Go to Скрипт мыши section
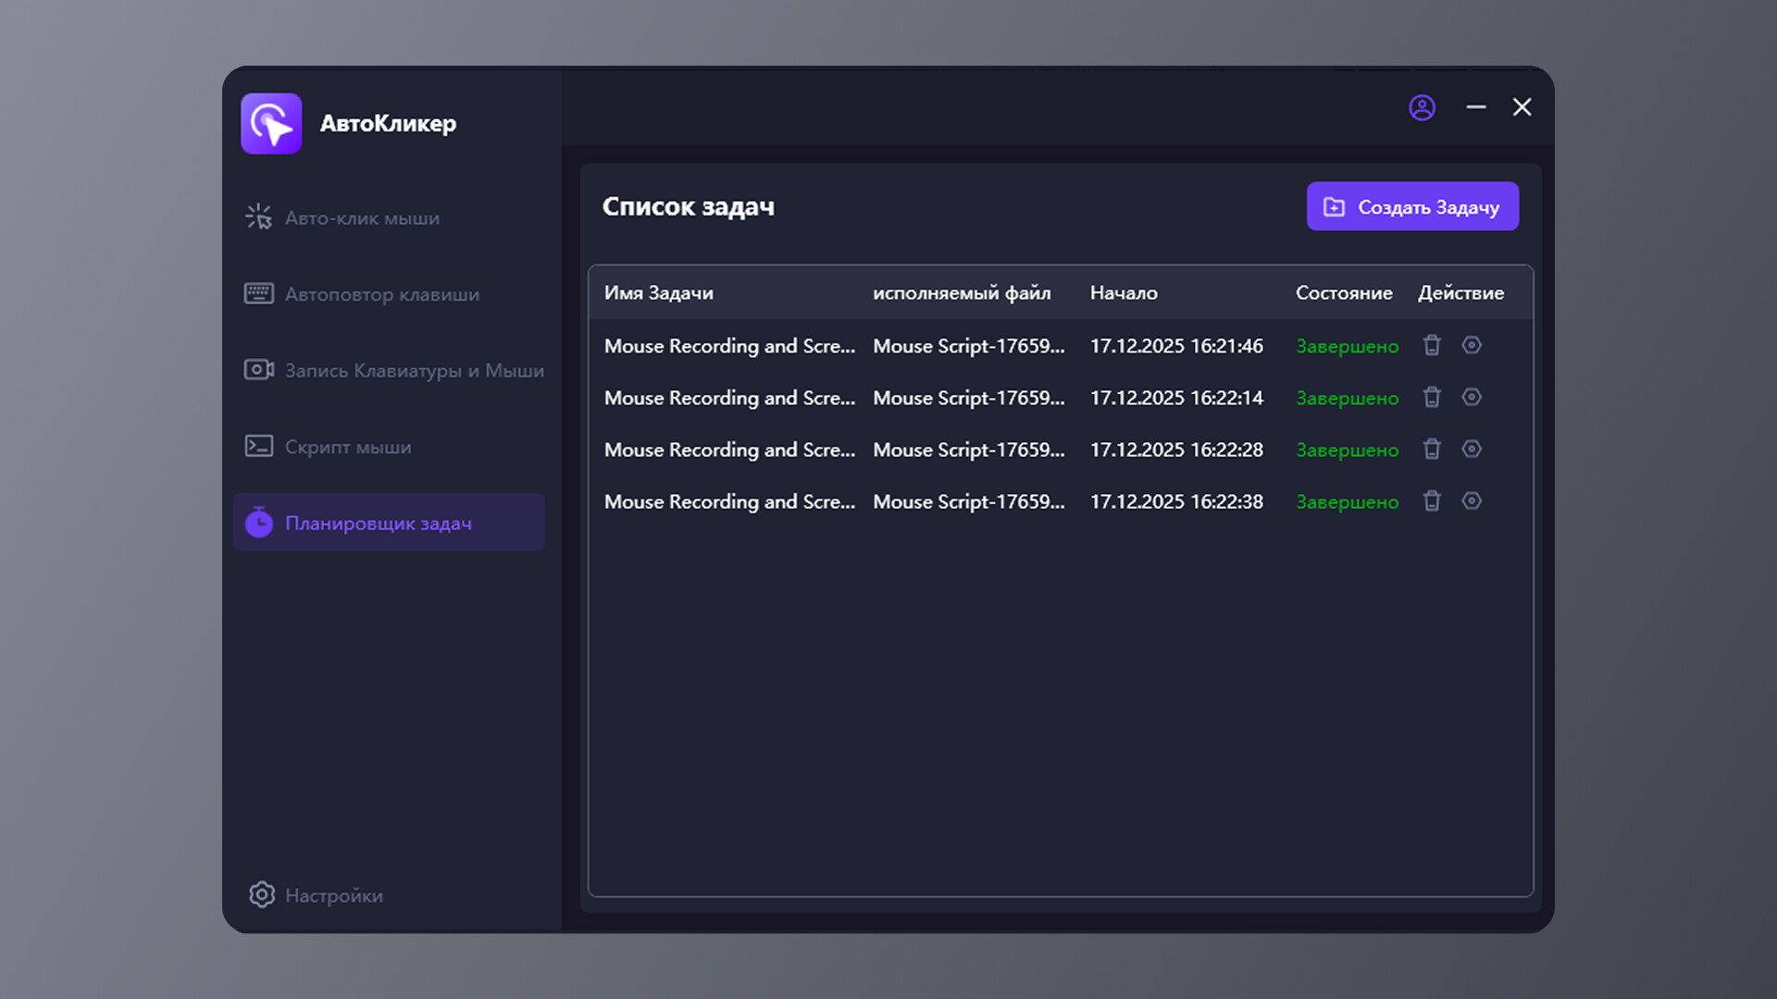Image resolution: width=1777 pixels, height=999 pixels. [x=347, y=447]
